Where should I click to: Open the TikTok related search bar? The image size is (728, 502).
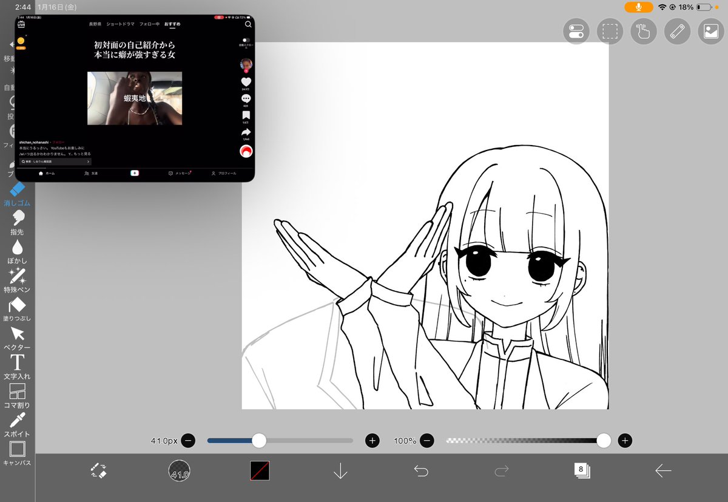pyautogui.click(x=55, y=162)
